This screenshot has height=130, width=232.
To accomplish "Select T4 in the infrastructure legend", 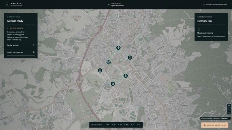I will point(133,125).
